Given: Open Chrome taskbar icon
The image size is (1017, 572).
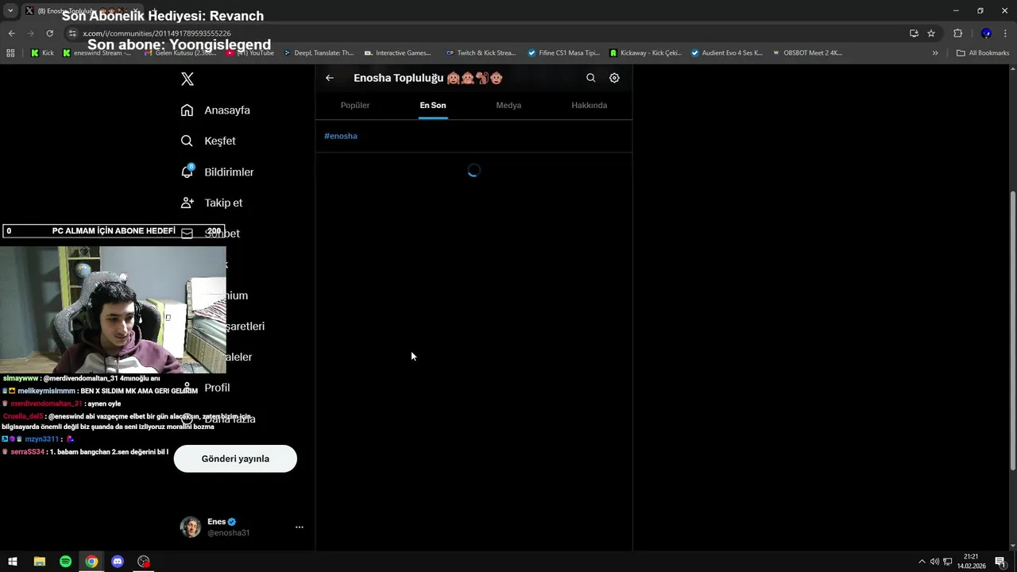Looking at the screenshot, I should (x=91, y=562).
